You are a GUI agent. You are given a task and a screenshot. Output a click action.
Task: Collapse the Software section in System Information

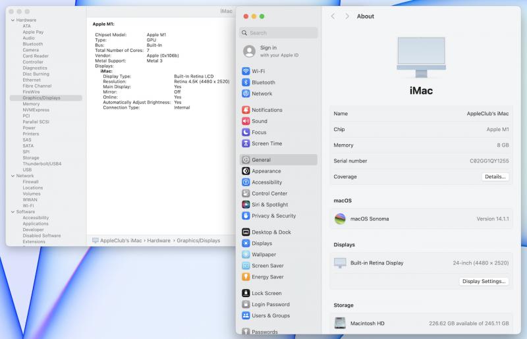[x=13, y=212]
